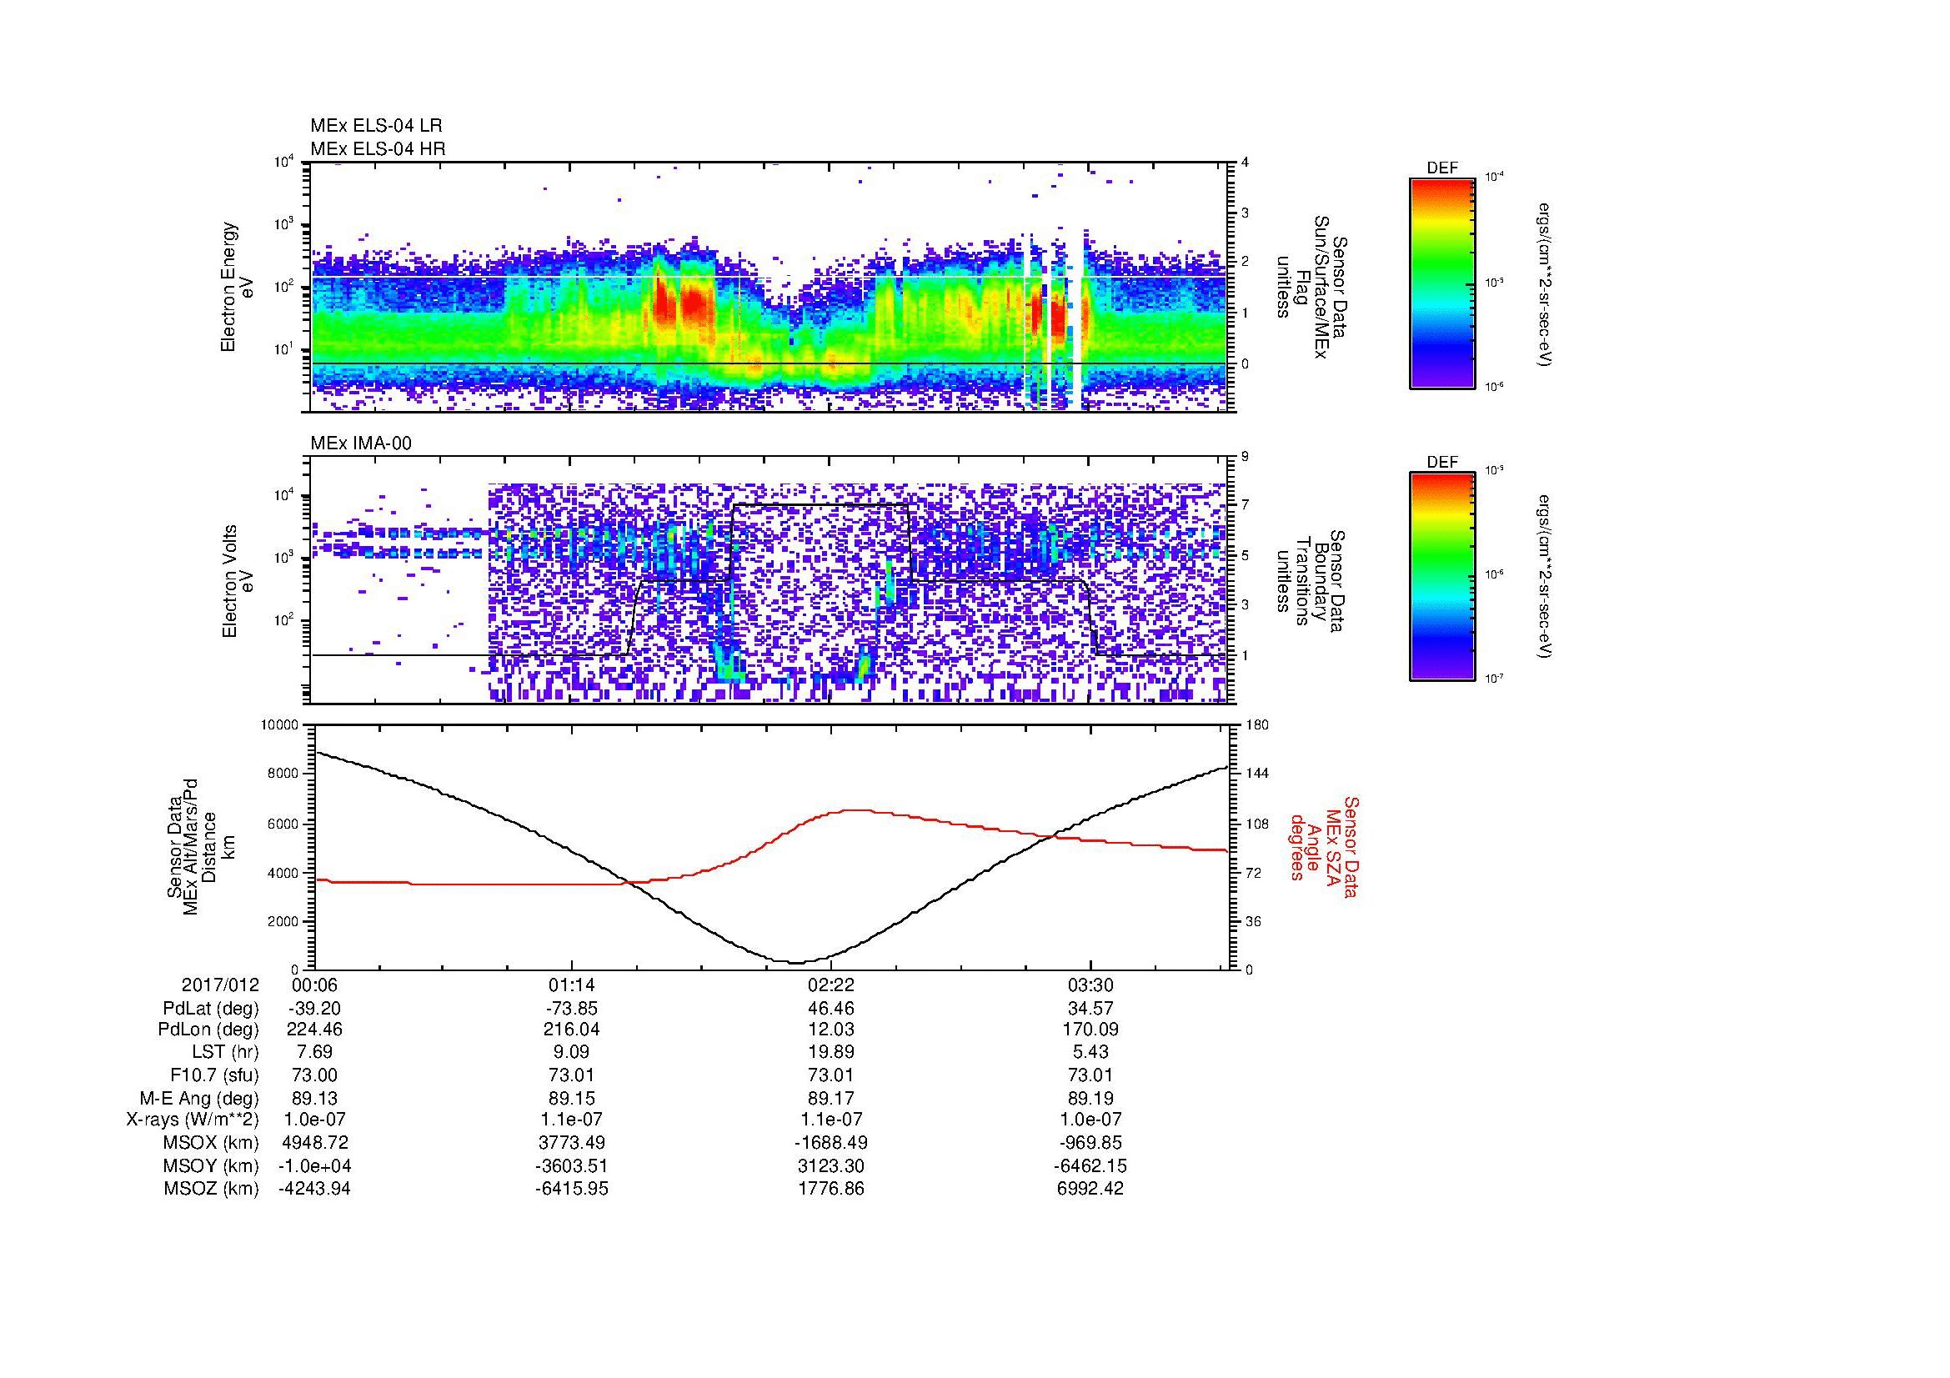The width and height of the screenshot is (1950, 1378).
Task: Click the 'PdLon (deg)' row label
Action: (x=208, y=1030)
